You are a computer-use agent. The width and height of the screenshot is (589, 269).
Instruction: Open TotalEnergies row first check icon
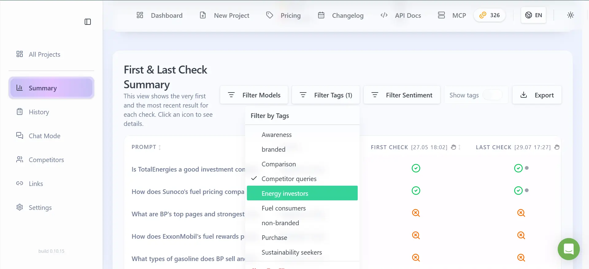pyautogui.click(x=416, y=168)
